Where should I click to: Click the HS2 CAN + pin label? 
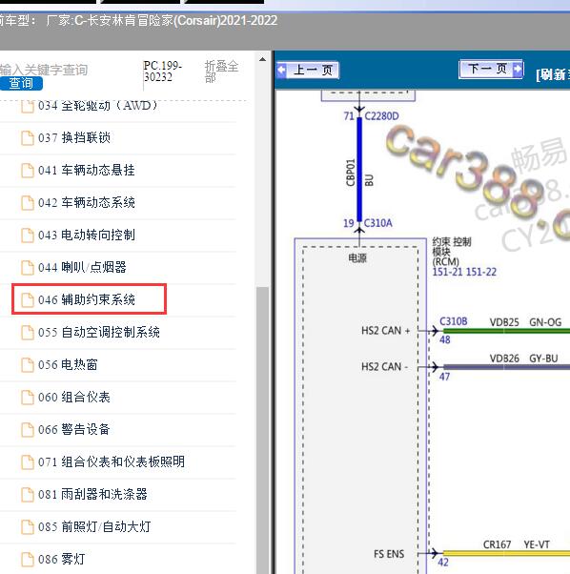pyautogui.click(x=386, y=331)
